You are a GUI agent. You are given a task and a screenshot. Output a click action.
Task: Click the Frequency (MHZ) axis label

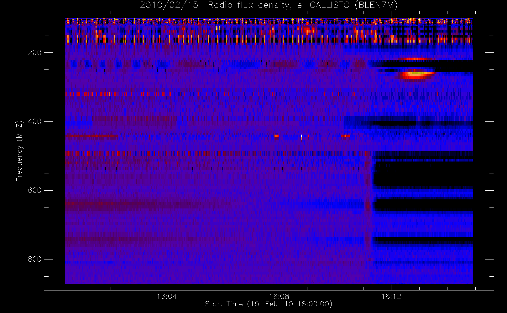(x=19, y=151)
